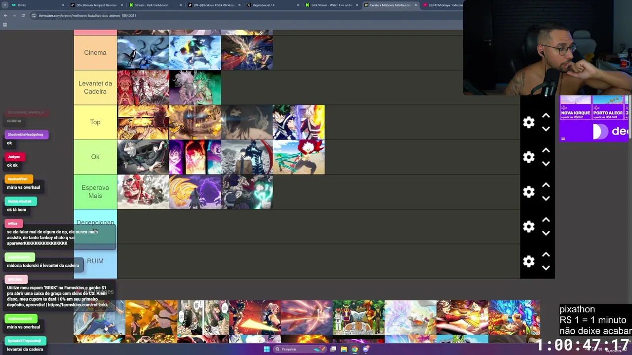Open the Farmskins referral link in chat
Screen dimensions: 632x355
click(x=78, y=305)
